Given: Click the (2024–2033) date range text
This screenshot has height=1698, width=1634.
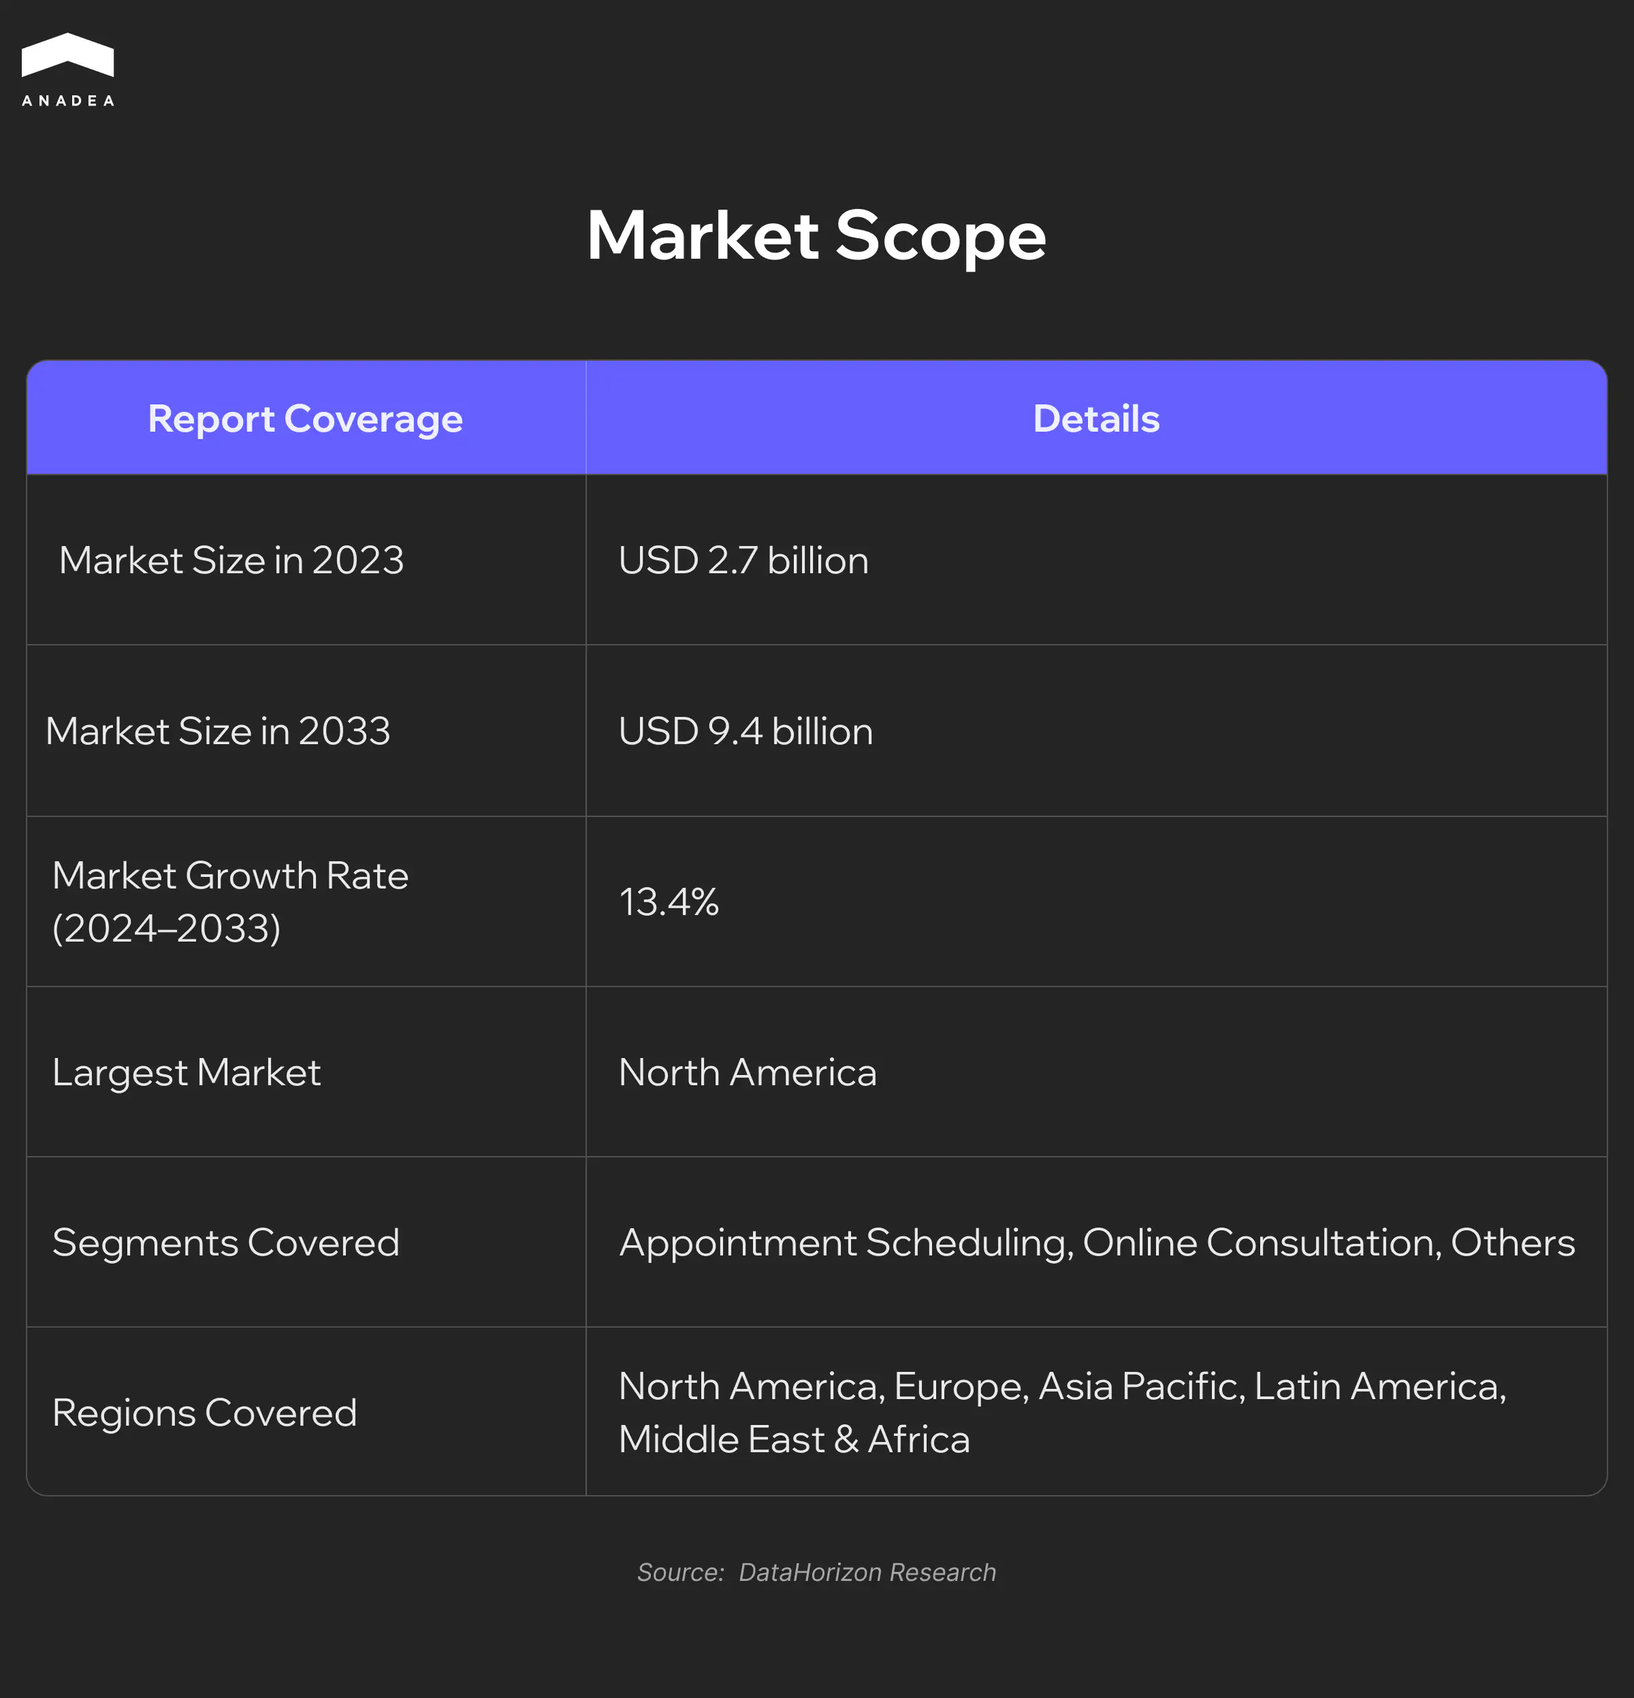Looking at the screenshot, I should 166,929.
